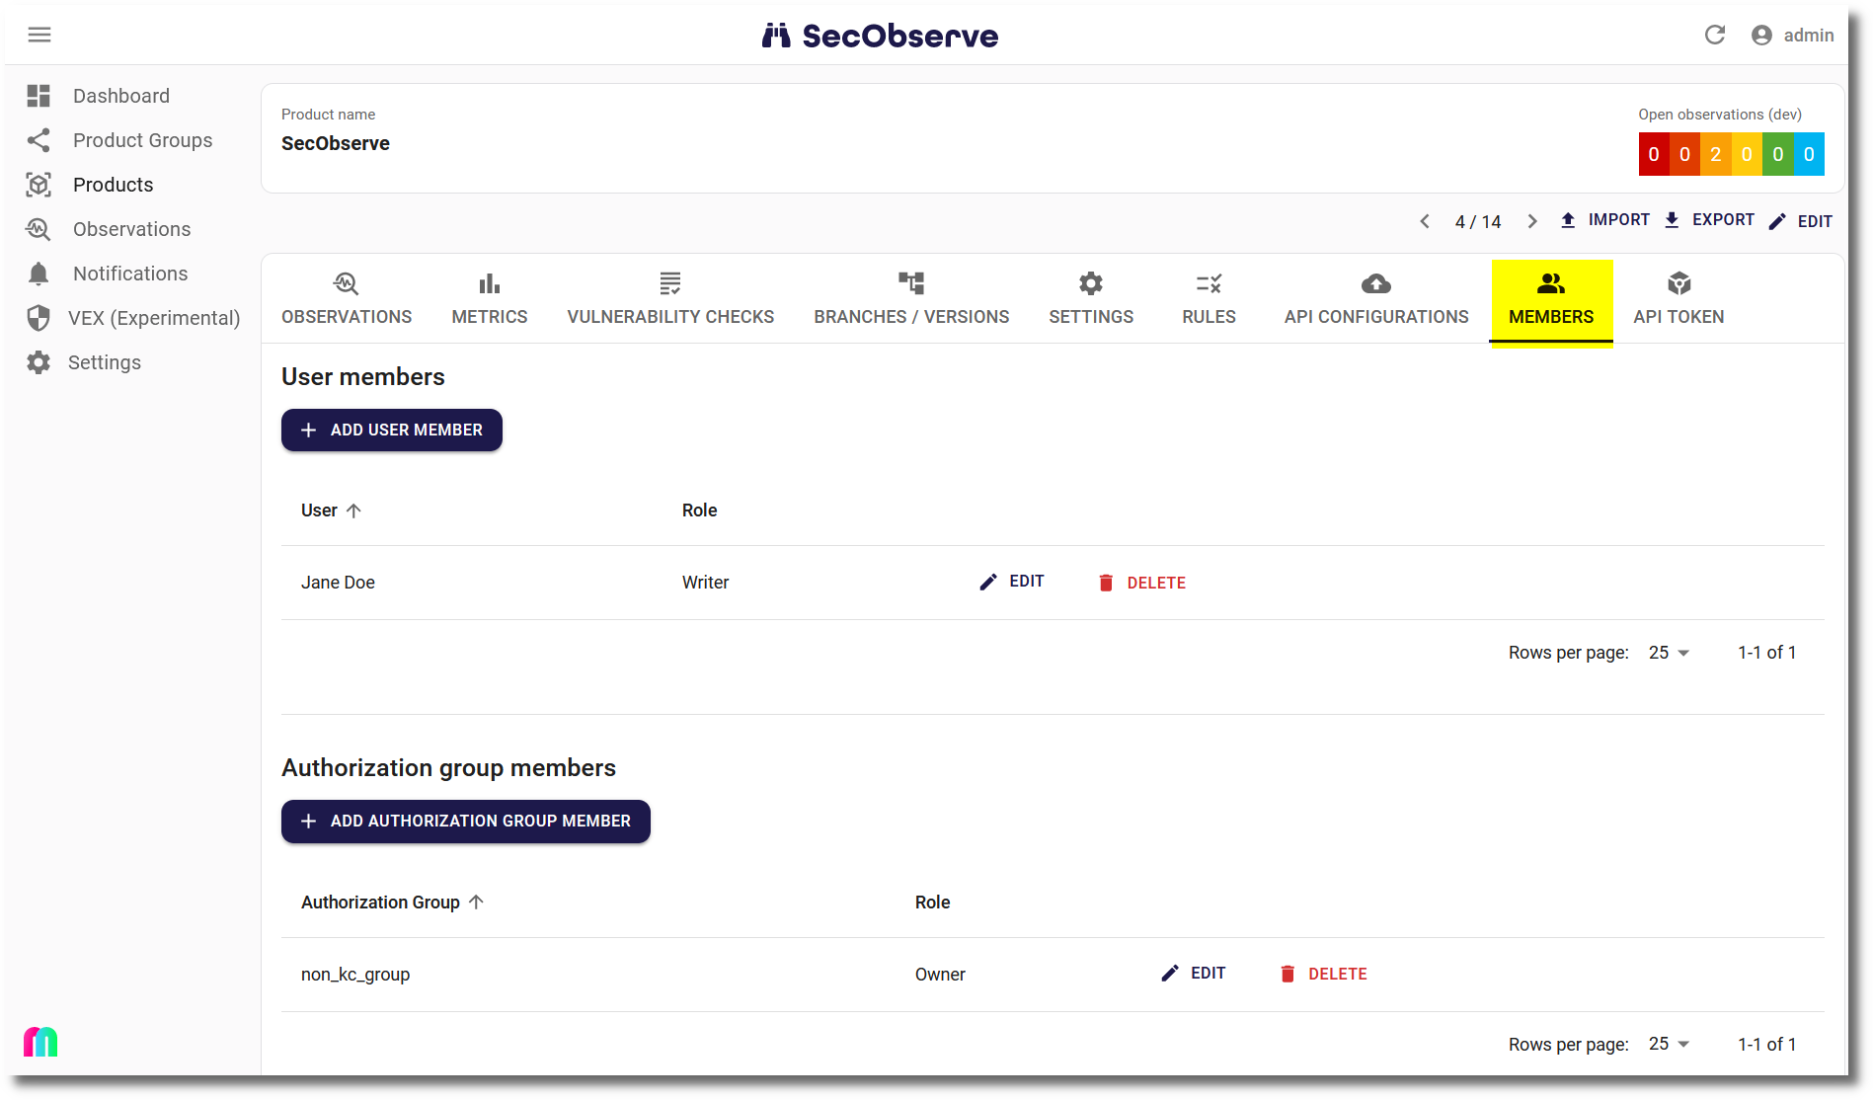
Task: Open Product Groups in sidebar
Action: point(142,140)
